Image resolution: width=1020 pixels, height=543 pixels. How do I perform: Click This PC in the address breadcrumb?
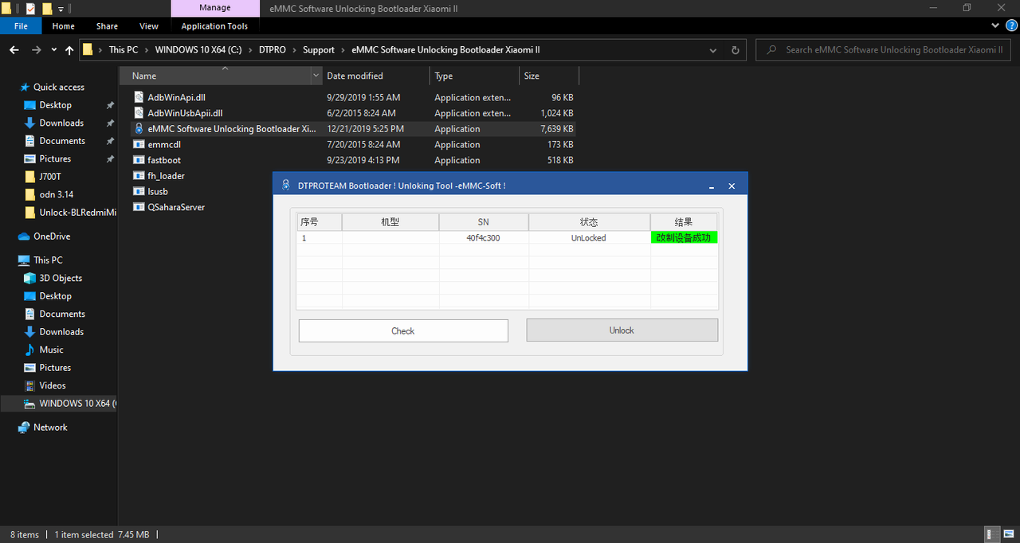coord(124,49)
